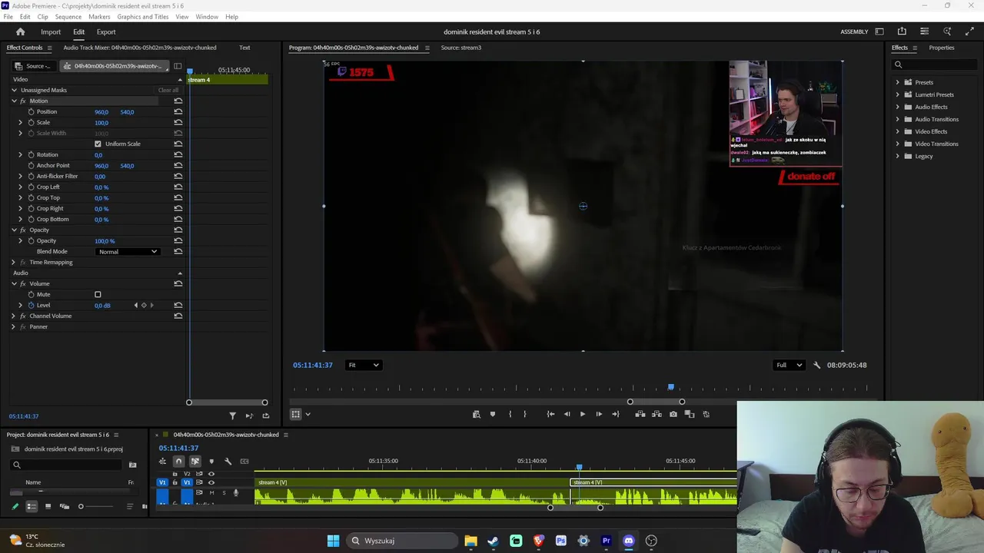Add a marker in program monitor
984x553 pixels.
493,414
